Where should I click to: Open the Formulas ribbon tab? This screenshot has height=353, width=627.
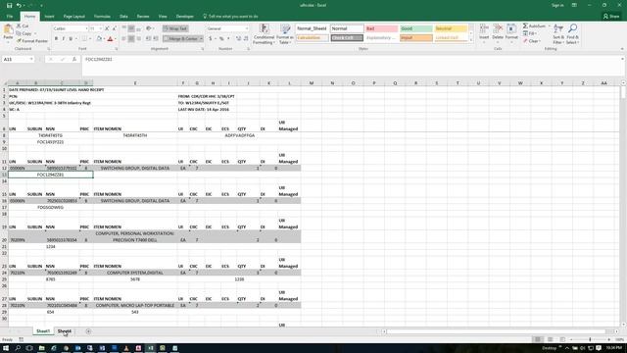(102, 17)
